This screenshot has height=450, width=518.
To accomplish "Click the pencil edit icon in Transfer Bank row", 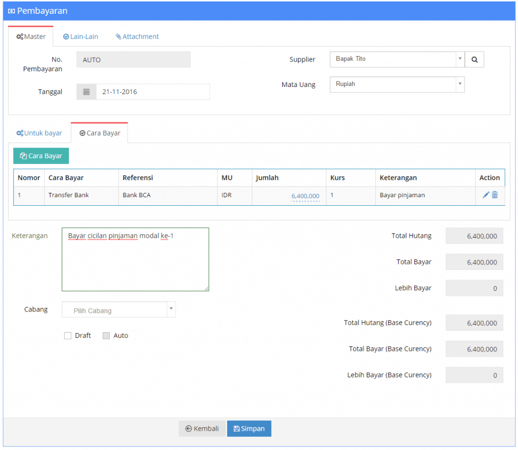I will click(486, 195).
